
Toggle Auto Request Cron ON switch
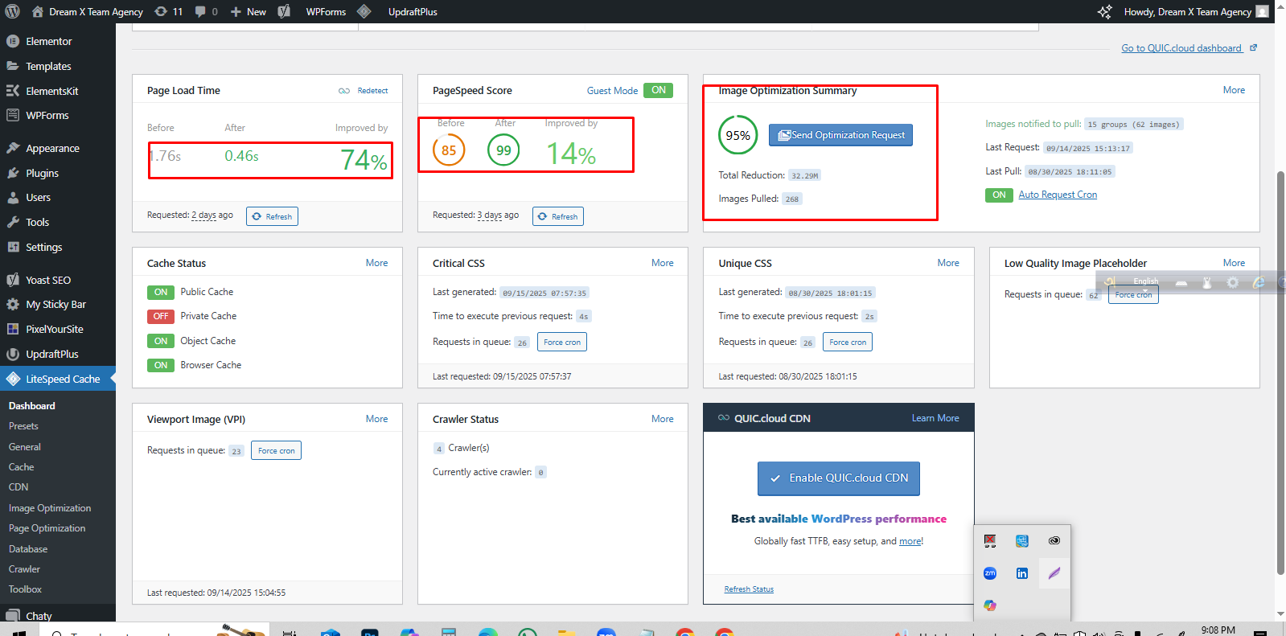[998, 195]
